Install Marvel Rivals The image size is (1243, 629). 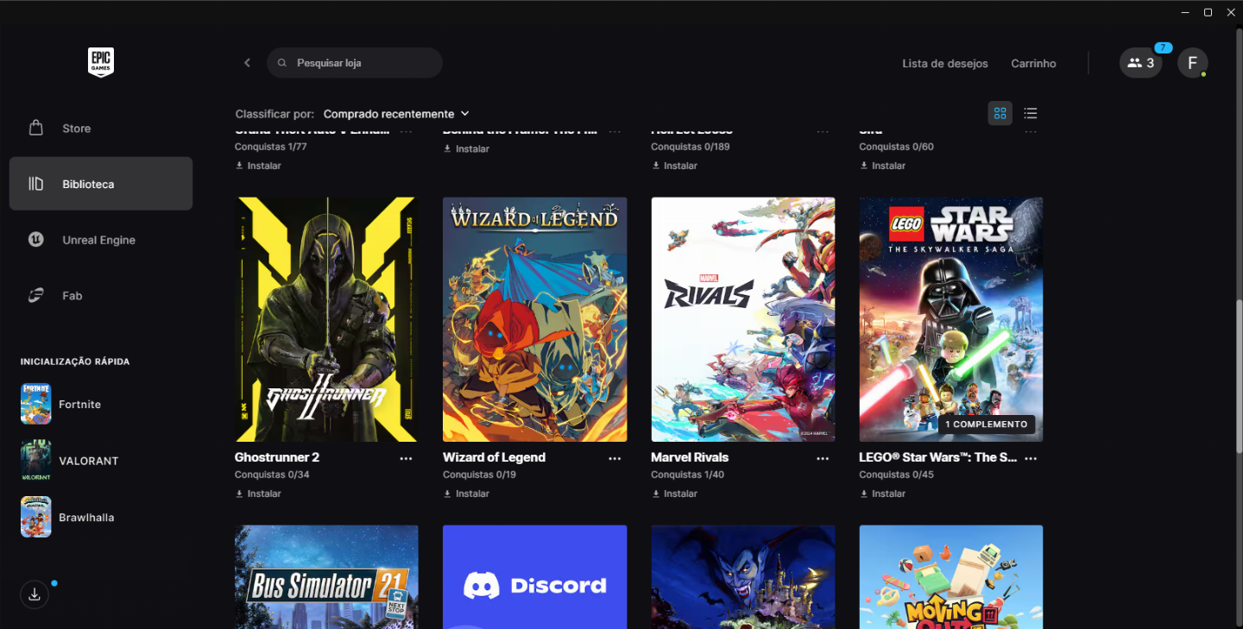click(674, 494)
